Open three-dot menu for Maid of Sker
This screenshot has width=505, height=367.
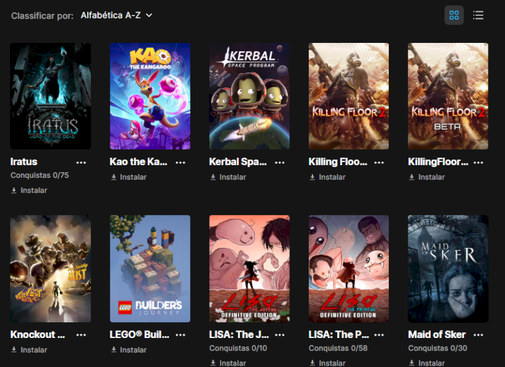pos(478,335)
